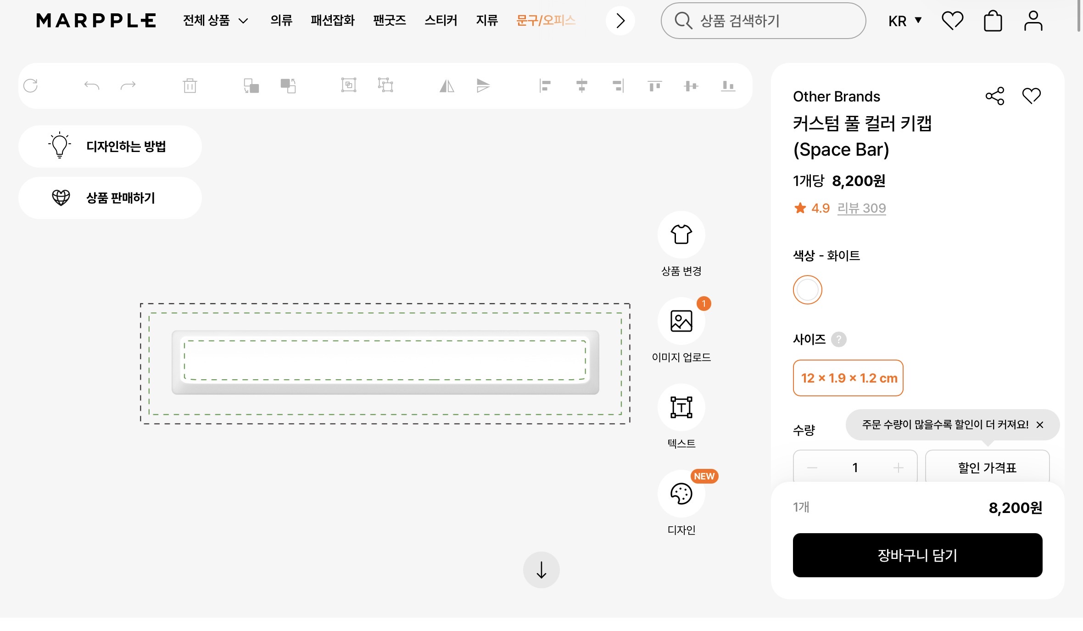Increase quantity with the plus button
Viewport: 1083px width, 631px height.
(x=898, y=468)
